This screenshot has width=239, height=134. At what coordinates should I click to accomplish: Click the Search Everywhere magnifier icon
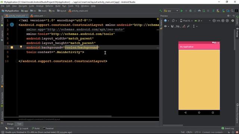(232, 11)
